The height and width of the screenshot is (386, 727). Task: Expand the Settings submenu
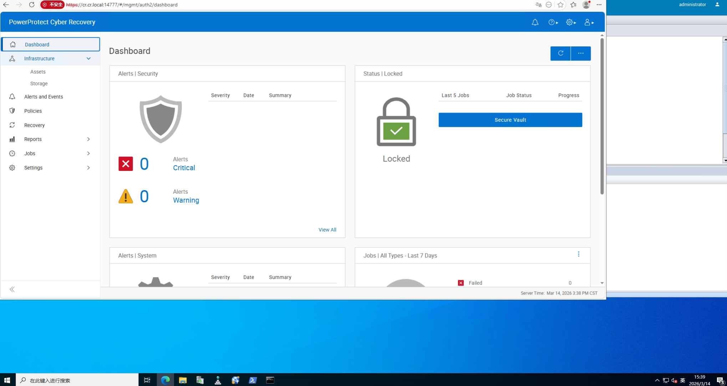88,168
